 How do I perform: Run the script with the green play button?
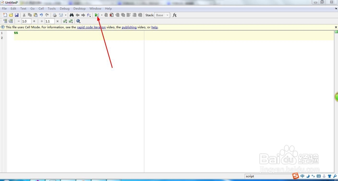click(x=97, y=15)
